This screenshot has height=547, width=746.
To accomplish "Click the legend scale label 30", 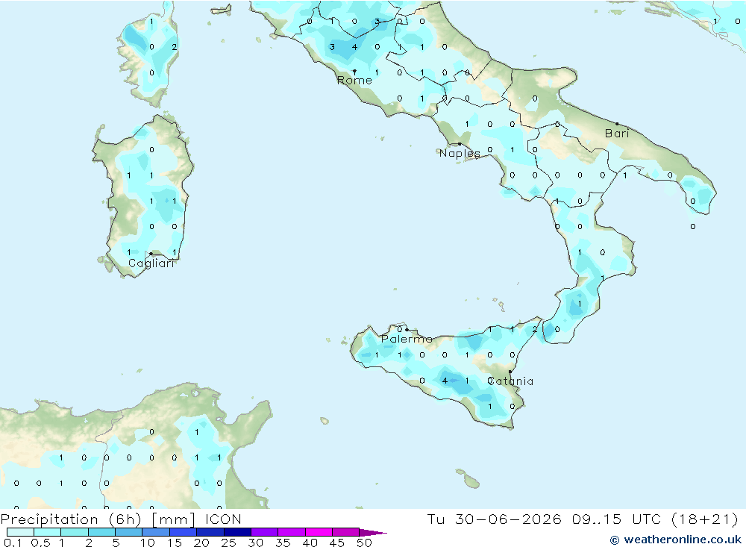I will click(x=256, y=543).
